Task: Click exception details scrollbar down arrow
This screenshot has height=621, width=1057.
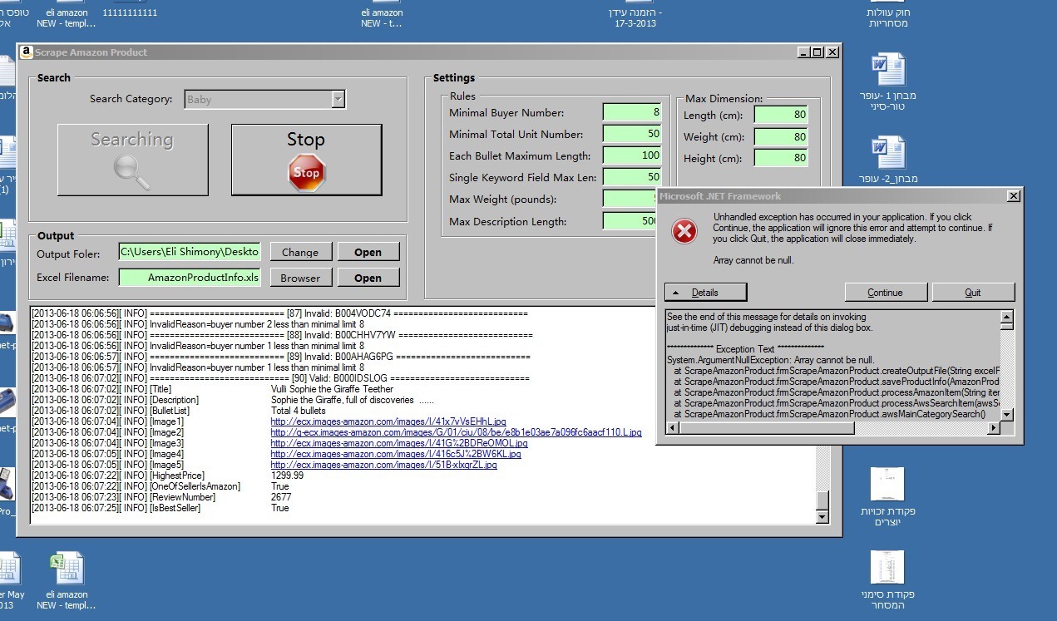Action: (x=1007, y=414)
